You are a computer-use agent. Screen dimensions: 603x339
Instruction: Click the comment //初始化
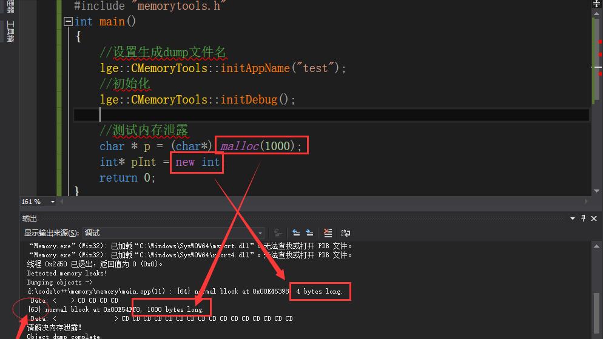[125, 84]
